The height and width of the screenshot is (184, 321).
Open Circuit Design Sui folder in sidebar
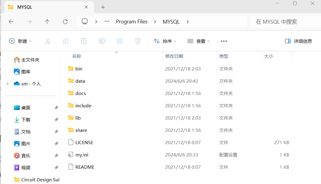[x=37, y=180]
